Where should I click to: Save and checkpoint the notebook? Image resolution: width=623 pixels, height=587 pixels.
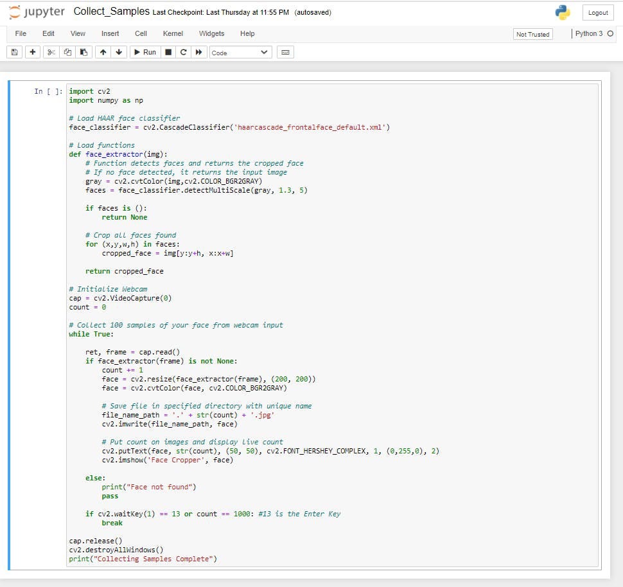click(14, 52)
